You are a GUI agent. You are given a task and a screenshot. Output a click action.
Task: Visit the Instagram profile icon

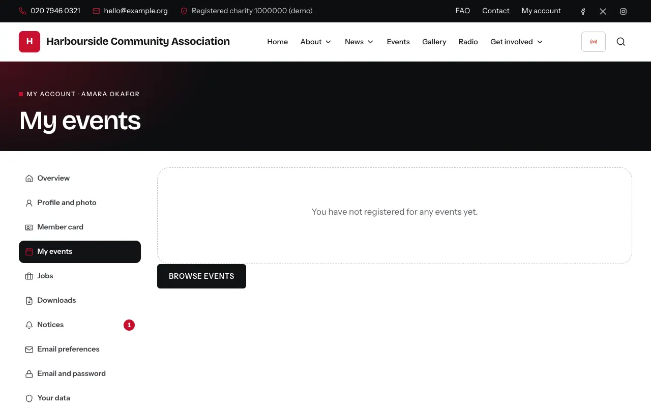tap(623, 11)
